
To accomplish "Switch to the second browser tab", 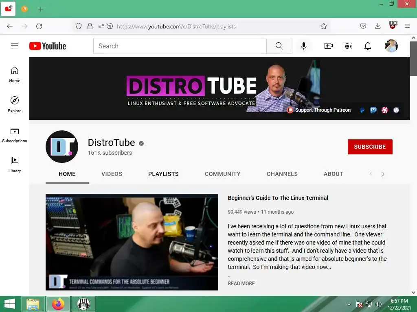I will (x=24, y=9).
